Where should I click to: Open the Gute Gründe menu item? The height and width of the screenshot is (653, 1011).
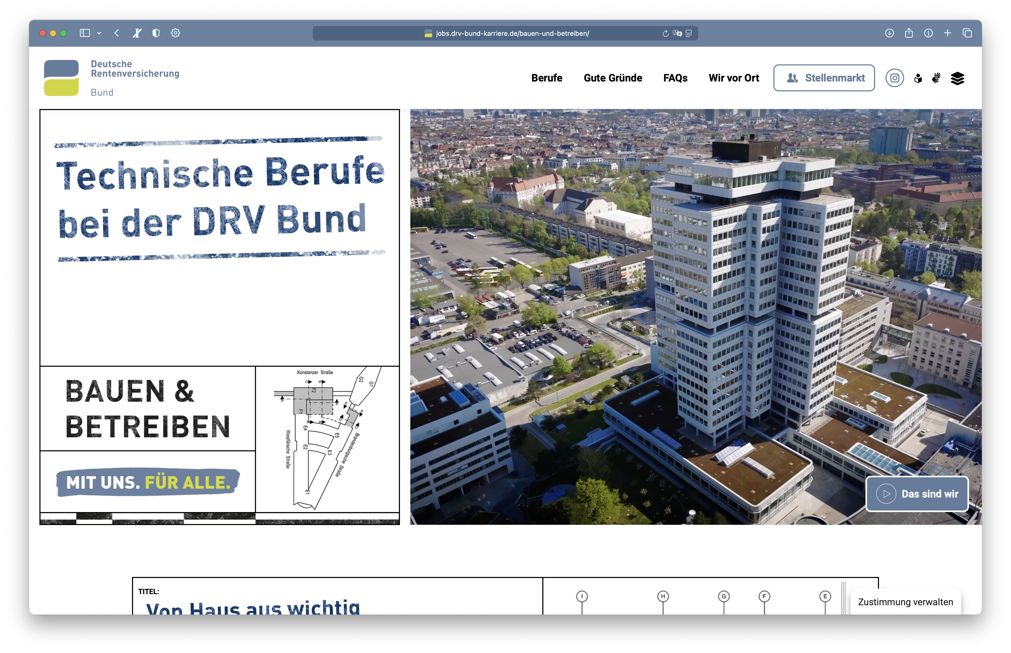[613, 78]
